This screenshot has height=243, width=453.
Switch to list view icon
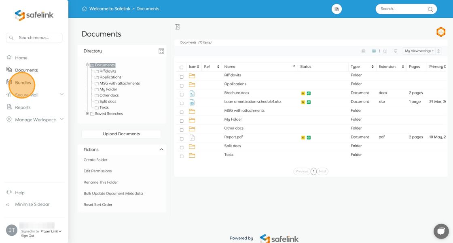coord(364,51)
